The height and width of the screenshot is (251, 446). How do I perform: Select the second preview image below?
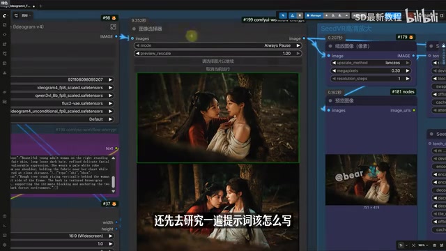click(x=218, y=207)
